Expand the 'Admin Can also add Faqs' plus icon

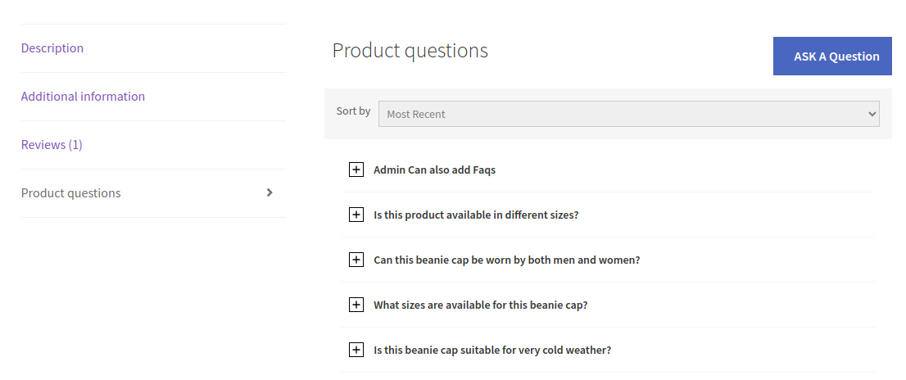[356, 170]
